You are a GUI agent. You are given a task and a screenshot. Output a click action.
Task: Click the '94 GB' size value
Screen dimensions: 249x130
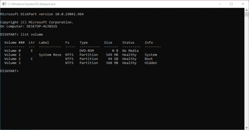tap(113, 59)
